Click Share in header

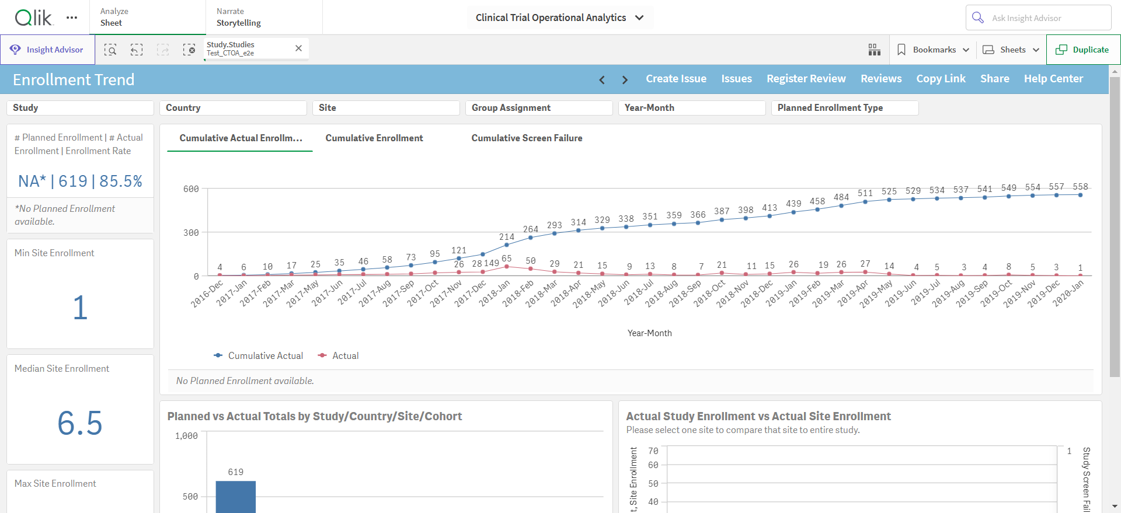click(x=994, y=79)
